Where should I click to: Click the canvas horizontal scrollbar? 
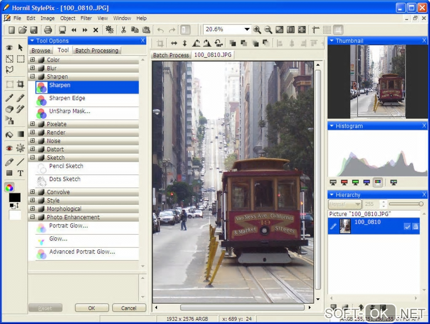pyautogui.click(x=242, y=308)
